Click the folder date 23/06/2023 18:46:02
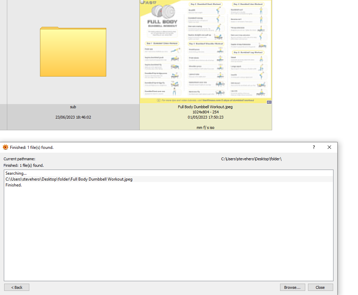358x295 pixels. [73, 117]
